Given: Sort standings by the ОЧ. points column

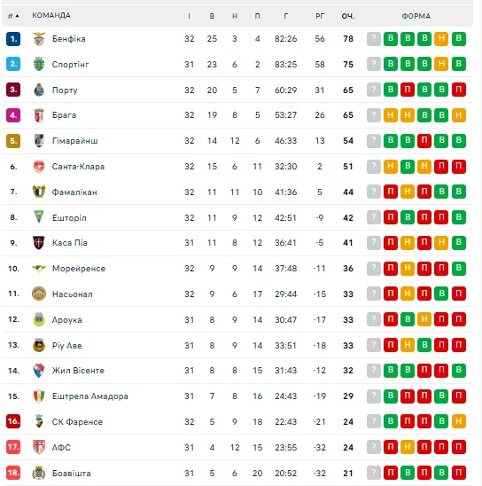Looking at the screenshot, I should [348, 16].
